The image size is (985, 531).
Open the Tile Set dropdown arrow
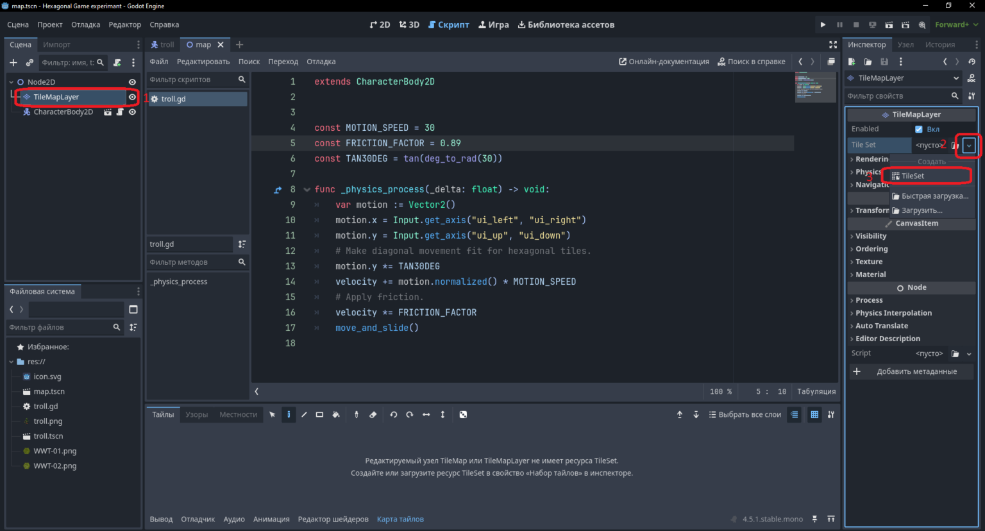click(x=969, y=146)
